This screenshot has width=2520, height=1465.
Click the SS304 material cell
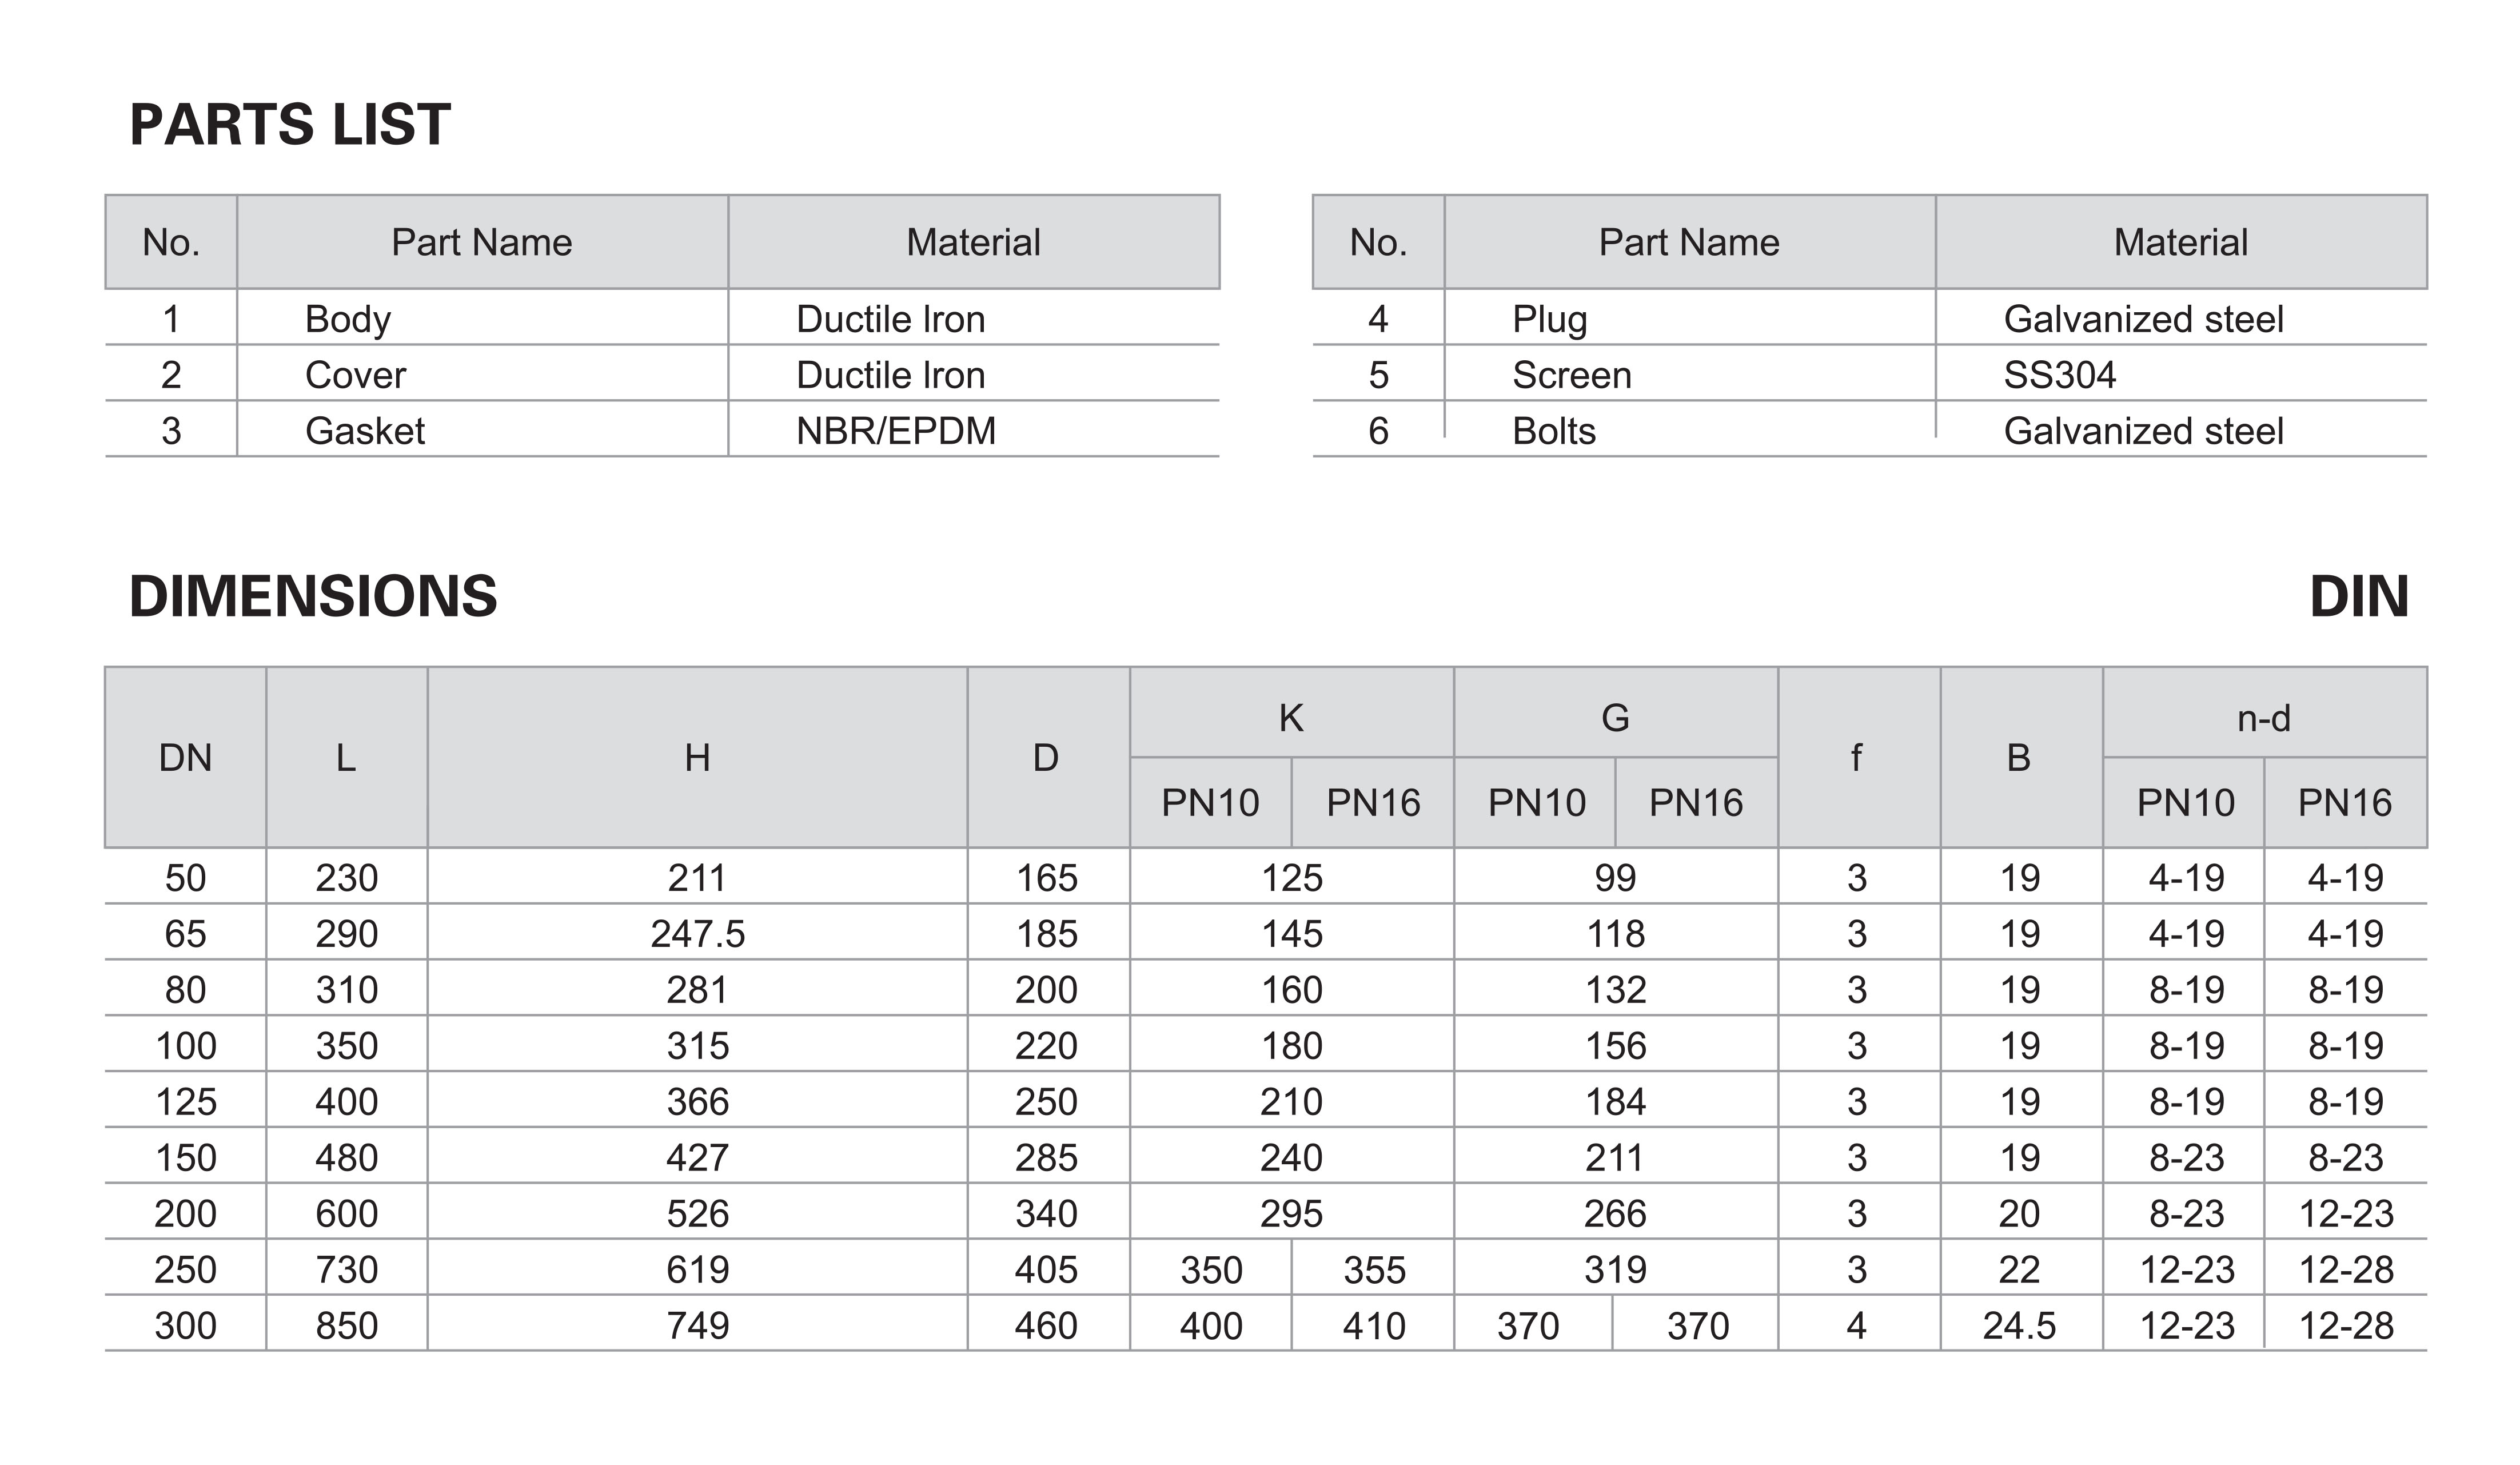(2182, 375)
